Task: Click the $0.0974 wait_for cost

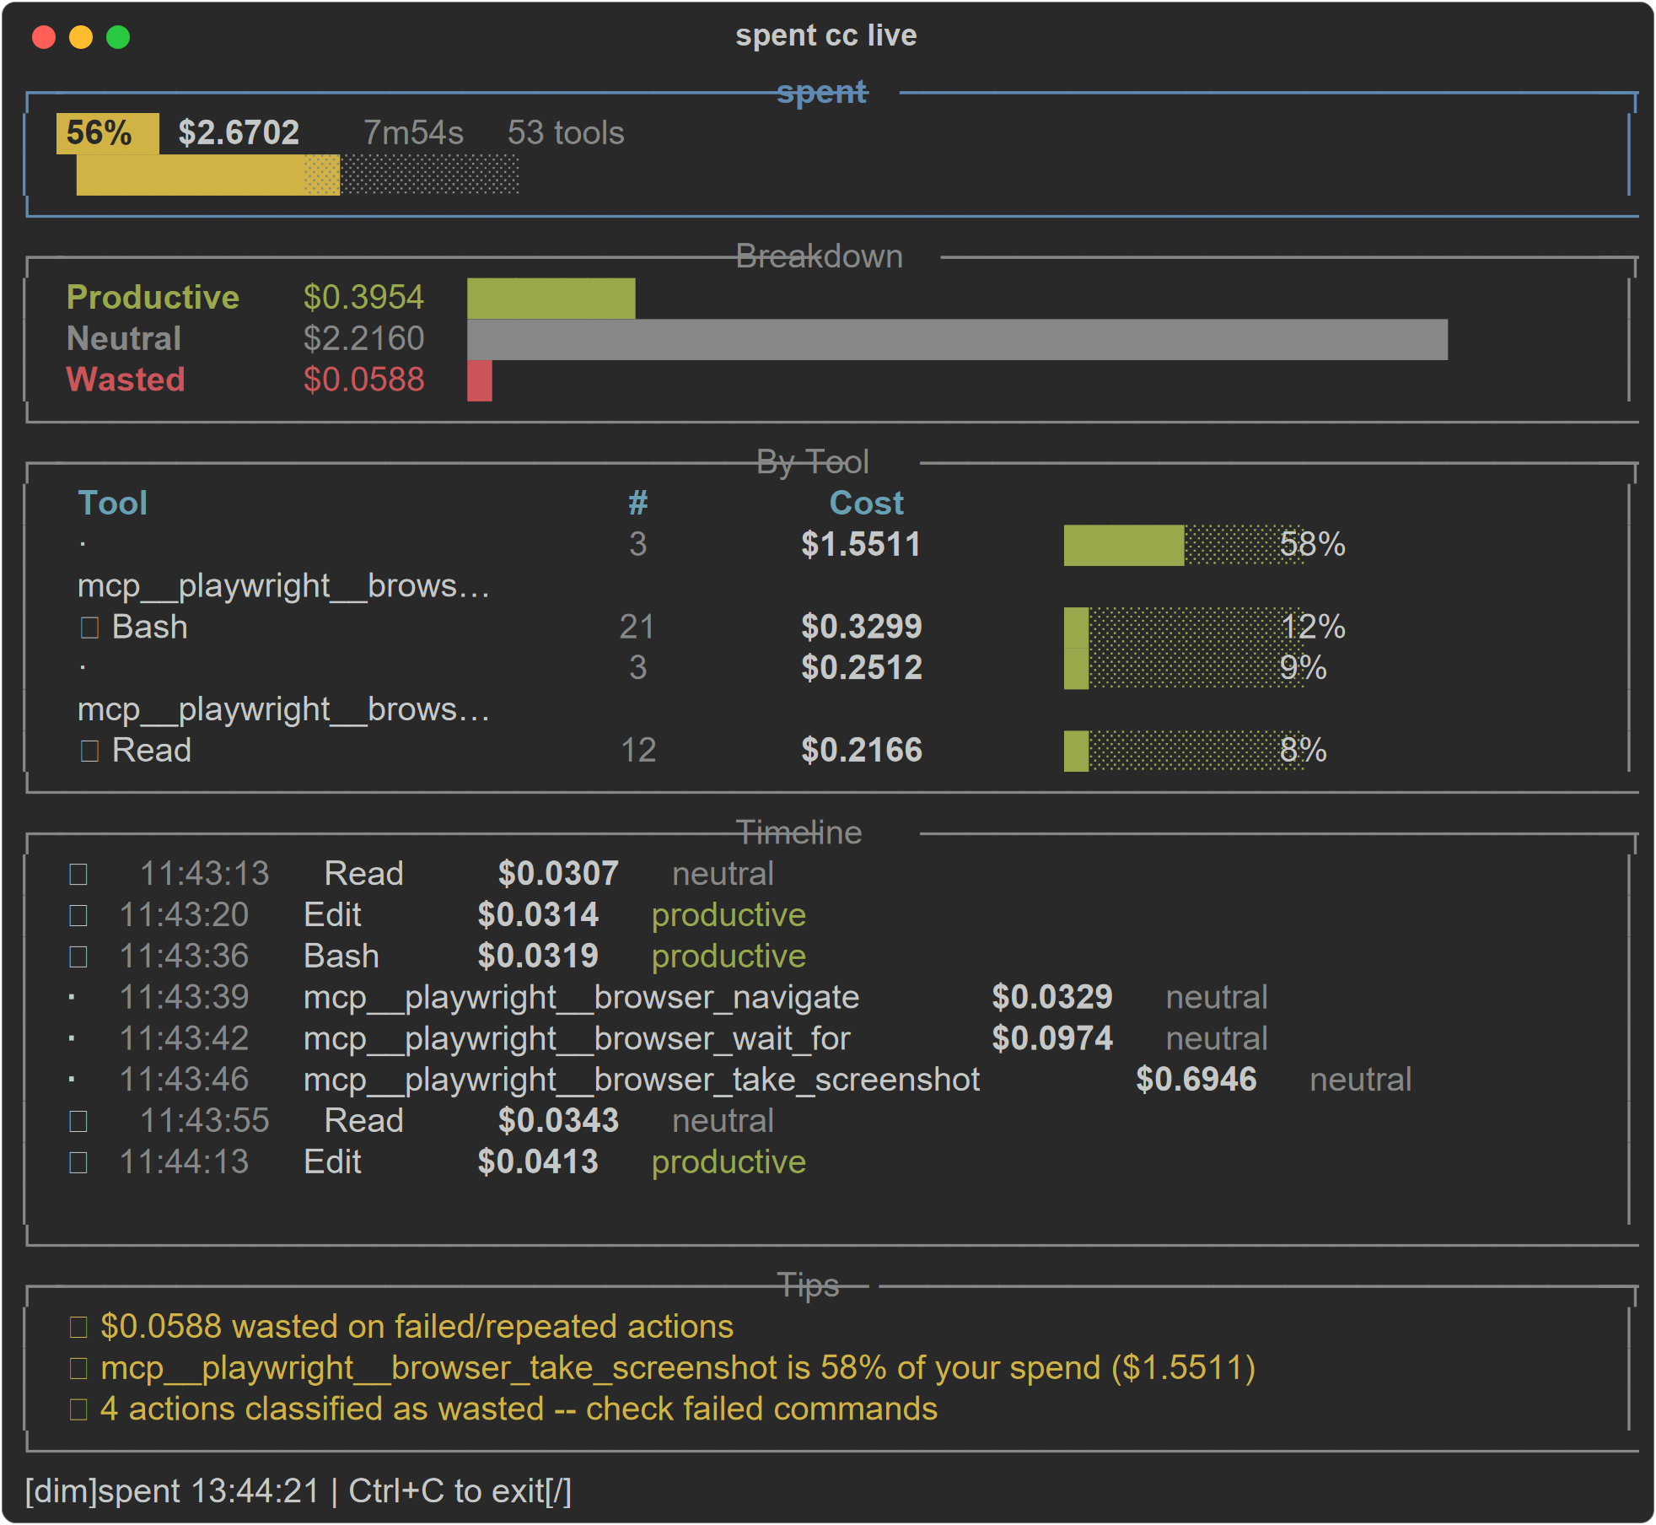Action: pos(1052,1039)
